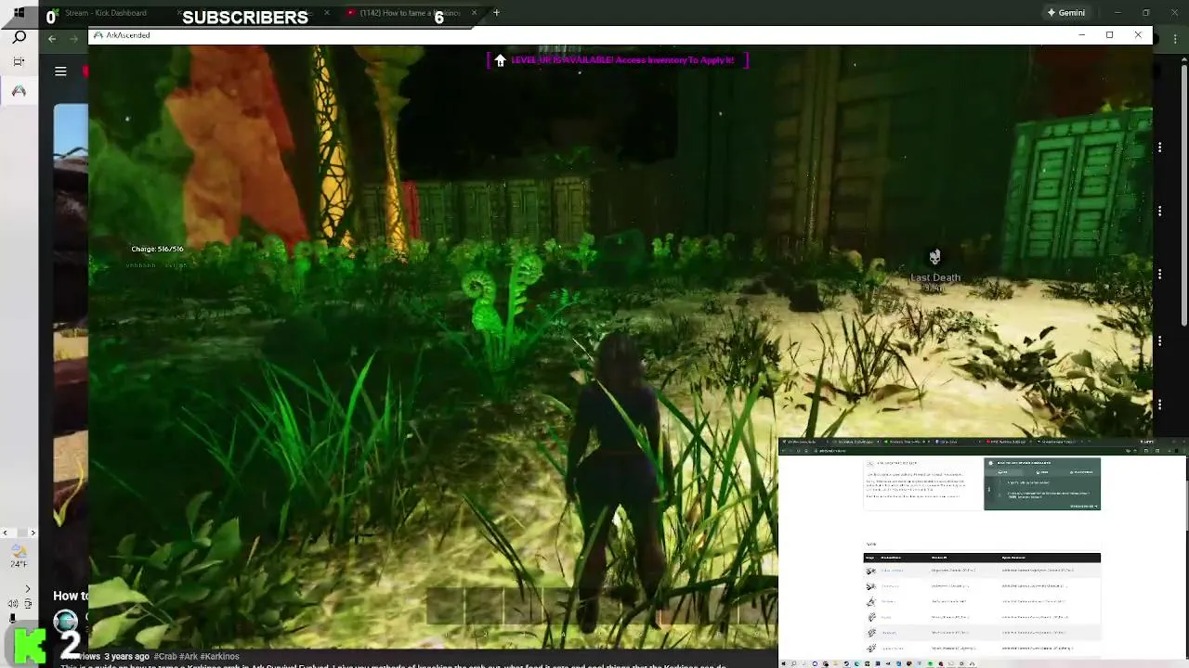
Task: Open the Windows taskbar search
Action: pos(19,37)
